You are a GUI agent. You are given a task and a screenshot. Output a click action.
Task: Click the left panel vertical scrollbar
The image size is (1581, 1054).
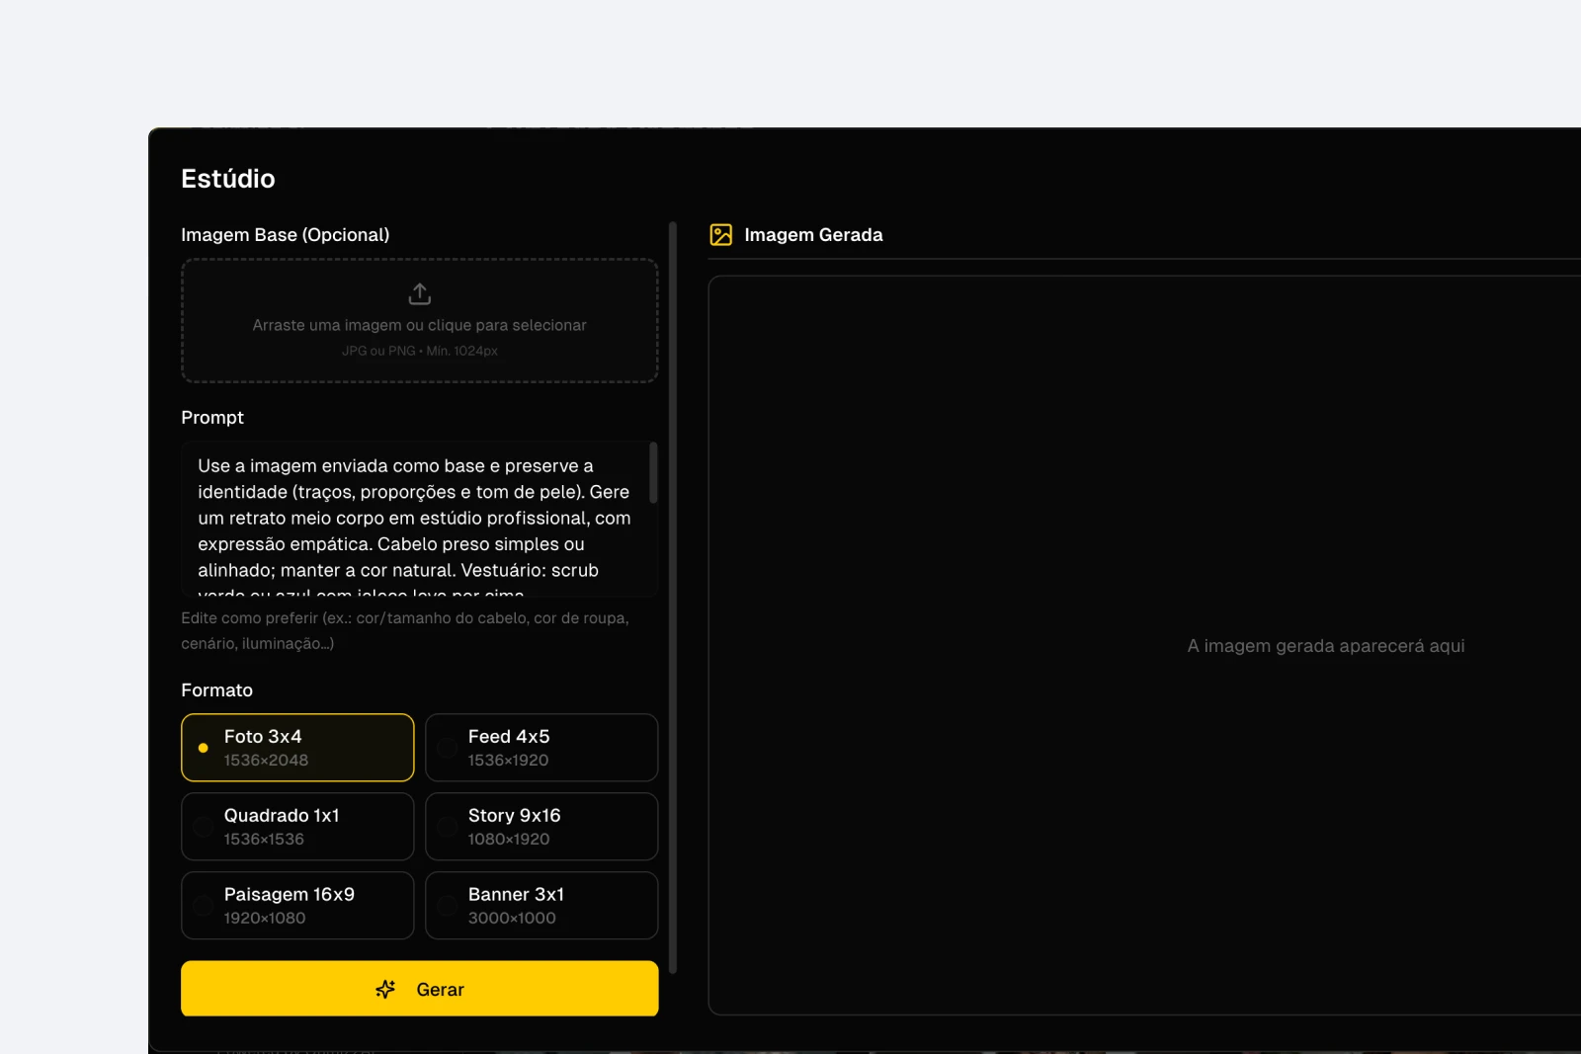tap(673, 593)
